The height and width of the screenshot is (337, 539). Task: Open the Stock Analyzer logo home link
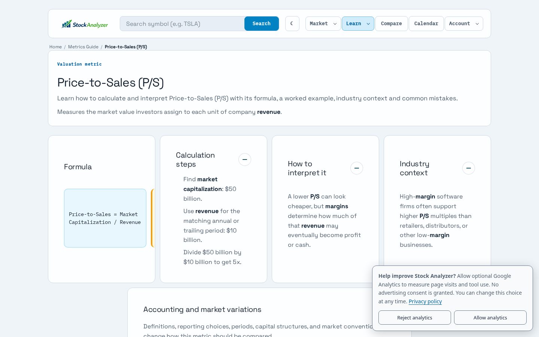coord(85,24)
